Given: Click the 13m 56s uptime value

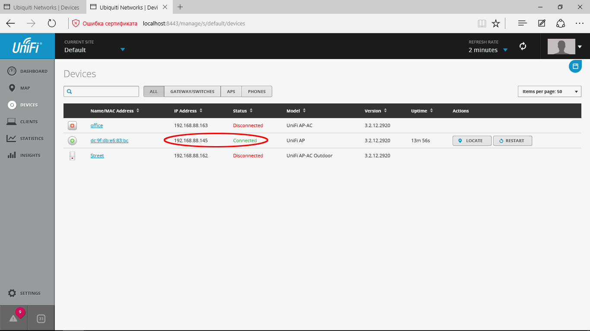Looking at the screenshot, I should (x=421, y=141).
